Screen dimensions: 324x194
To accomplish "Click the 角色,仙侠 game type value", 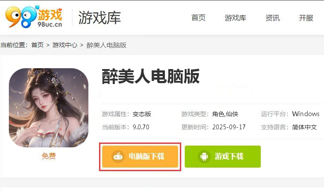I will coord(225,114).
